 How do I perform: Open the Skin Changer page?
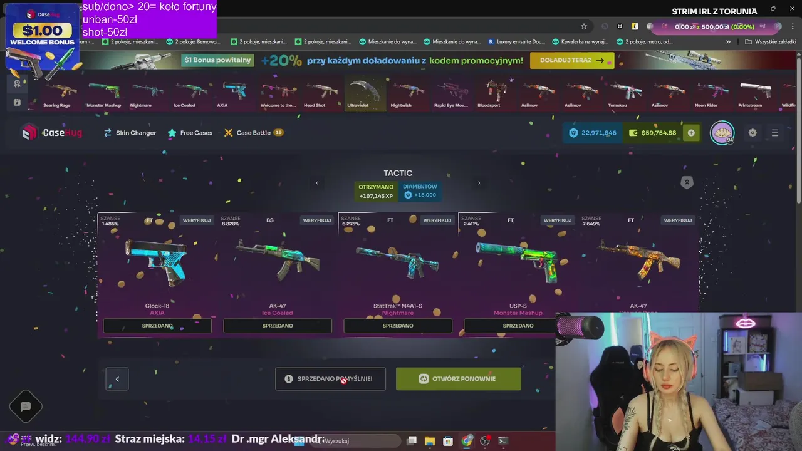pyautogui.click(x=130, y=133)
